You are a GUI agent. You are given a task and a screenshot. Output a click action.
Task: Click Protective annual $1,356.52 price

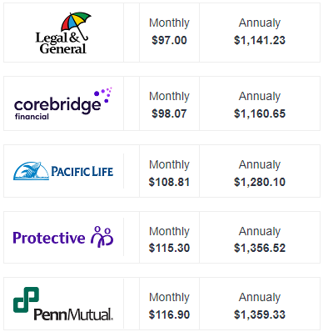coord(260,248)
